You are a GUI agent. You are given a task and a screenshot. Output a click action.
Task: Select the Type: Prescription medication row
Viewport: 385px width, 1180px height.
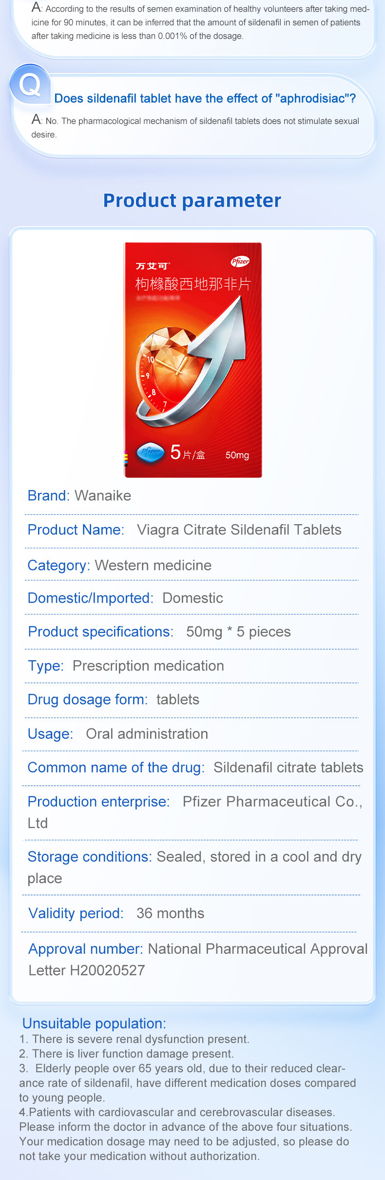[126, 666]
